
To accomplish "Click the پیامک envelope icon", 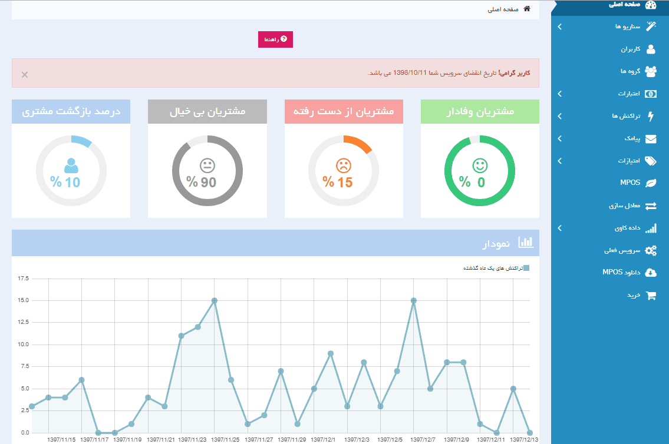I will tap(651, 138).
